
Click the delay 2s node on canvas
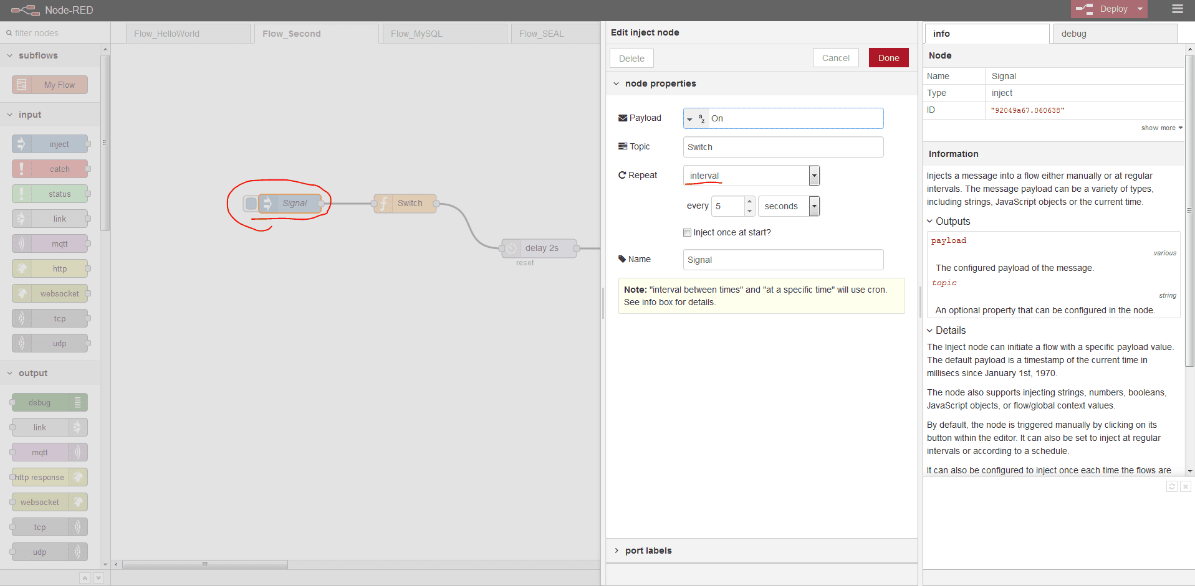click(x=541, y=248)
